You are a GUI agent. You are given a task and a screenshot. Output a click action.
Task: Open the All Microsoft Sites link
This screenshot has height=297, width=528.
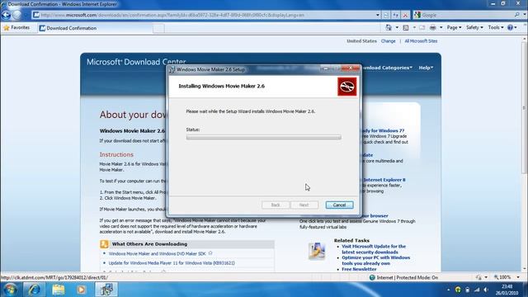pos(421,41)
